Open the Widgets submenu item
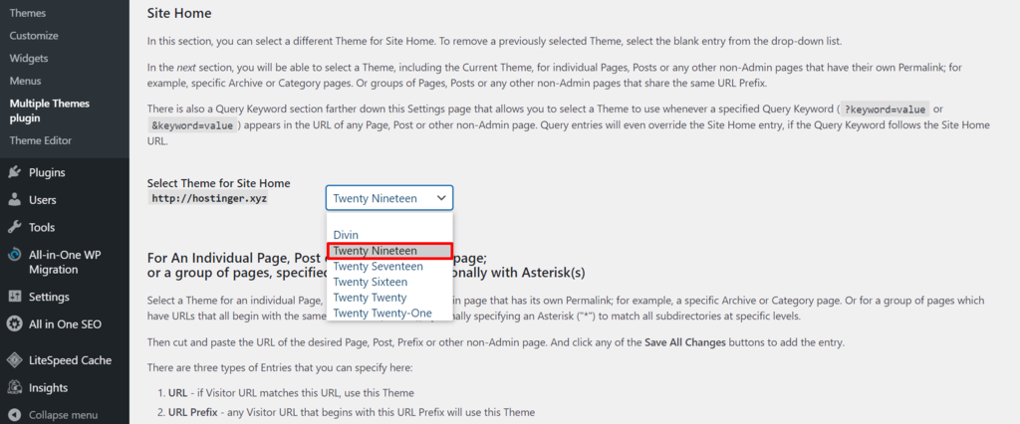This screenshot has height=424, width=1020. coord(29,58)
